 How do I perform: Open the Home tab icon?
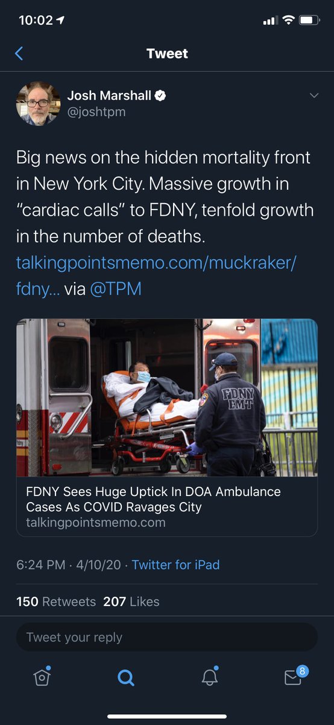click(42, 677)
